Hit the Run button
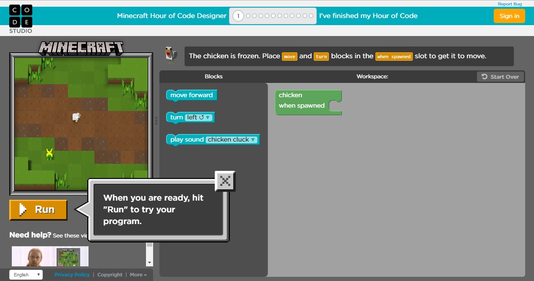This screenshot has width=534, height=281. pos(38,209)
